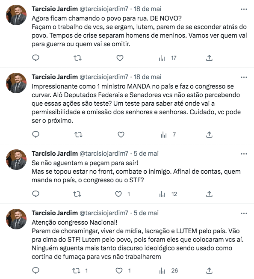
Task: Open the @tarcisiojardim7 handle on last tweet
Action: 104,213
